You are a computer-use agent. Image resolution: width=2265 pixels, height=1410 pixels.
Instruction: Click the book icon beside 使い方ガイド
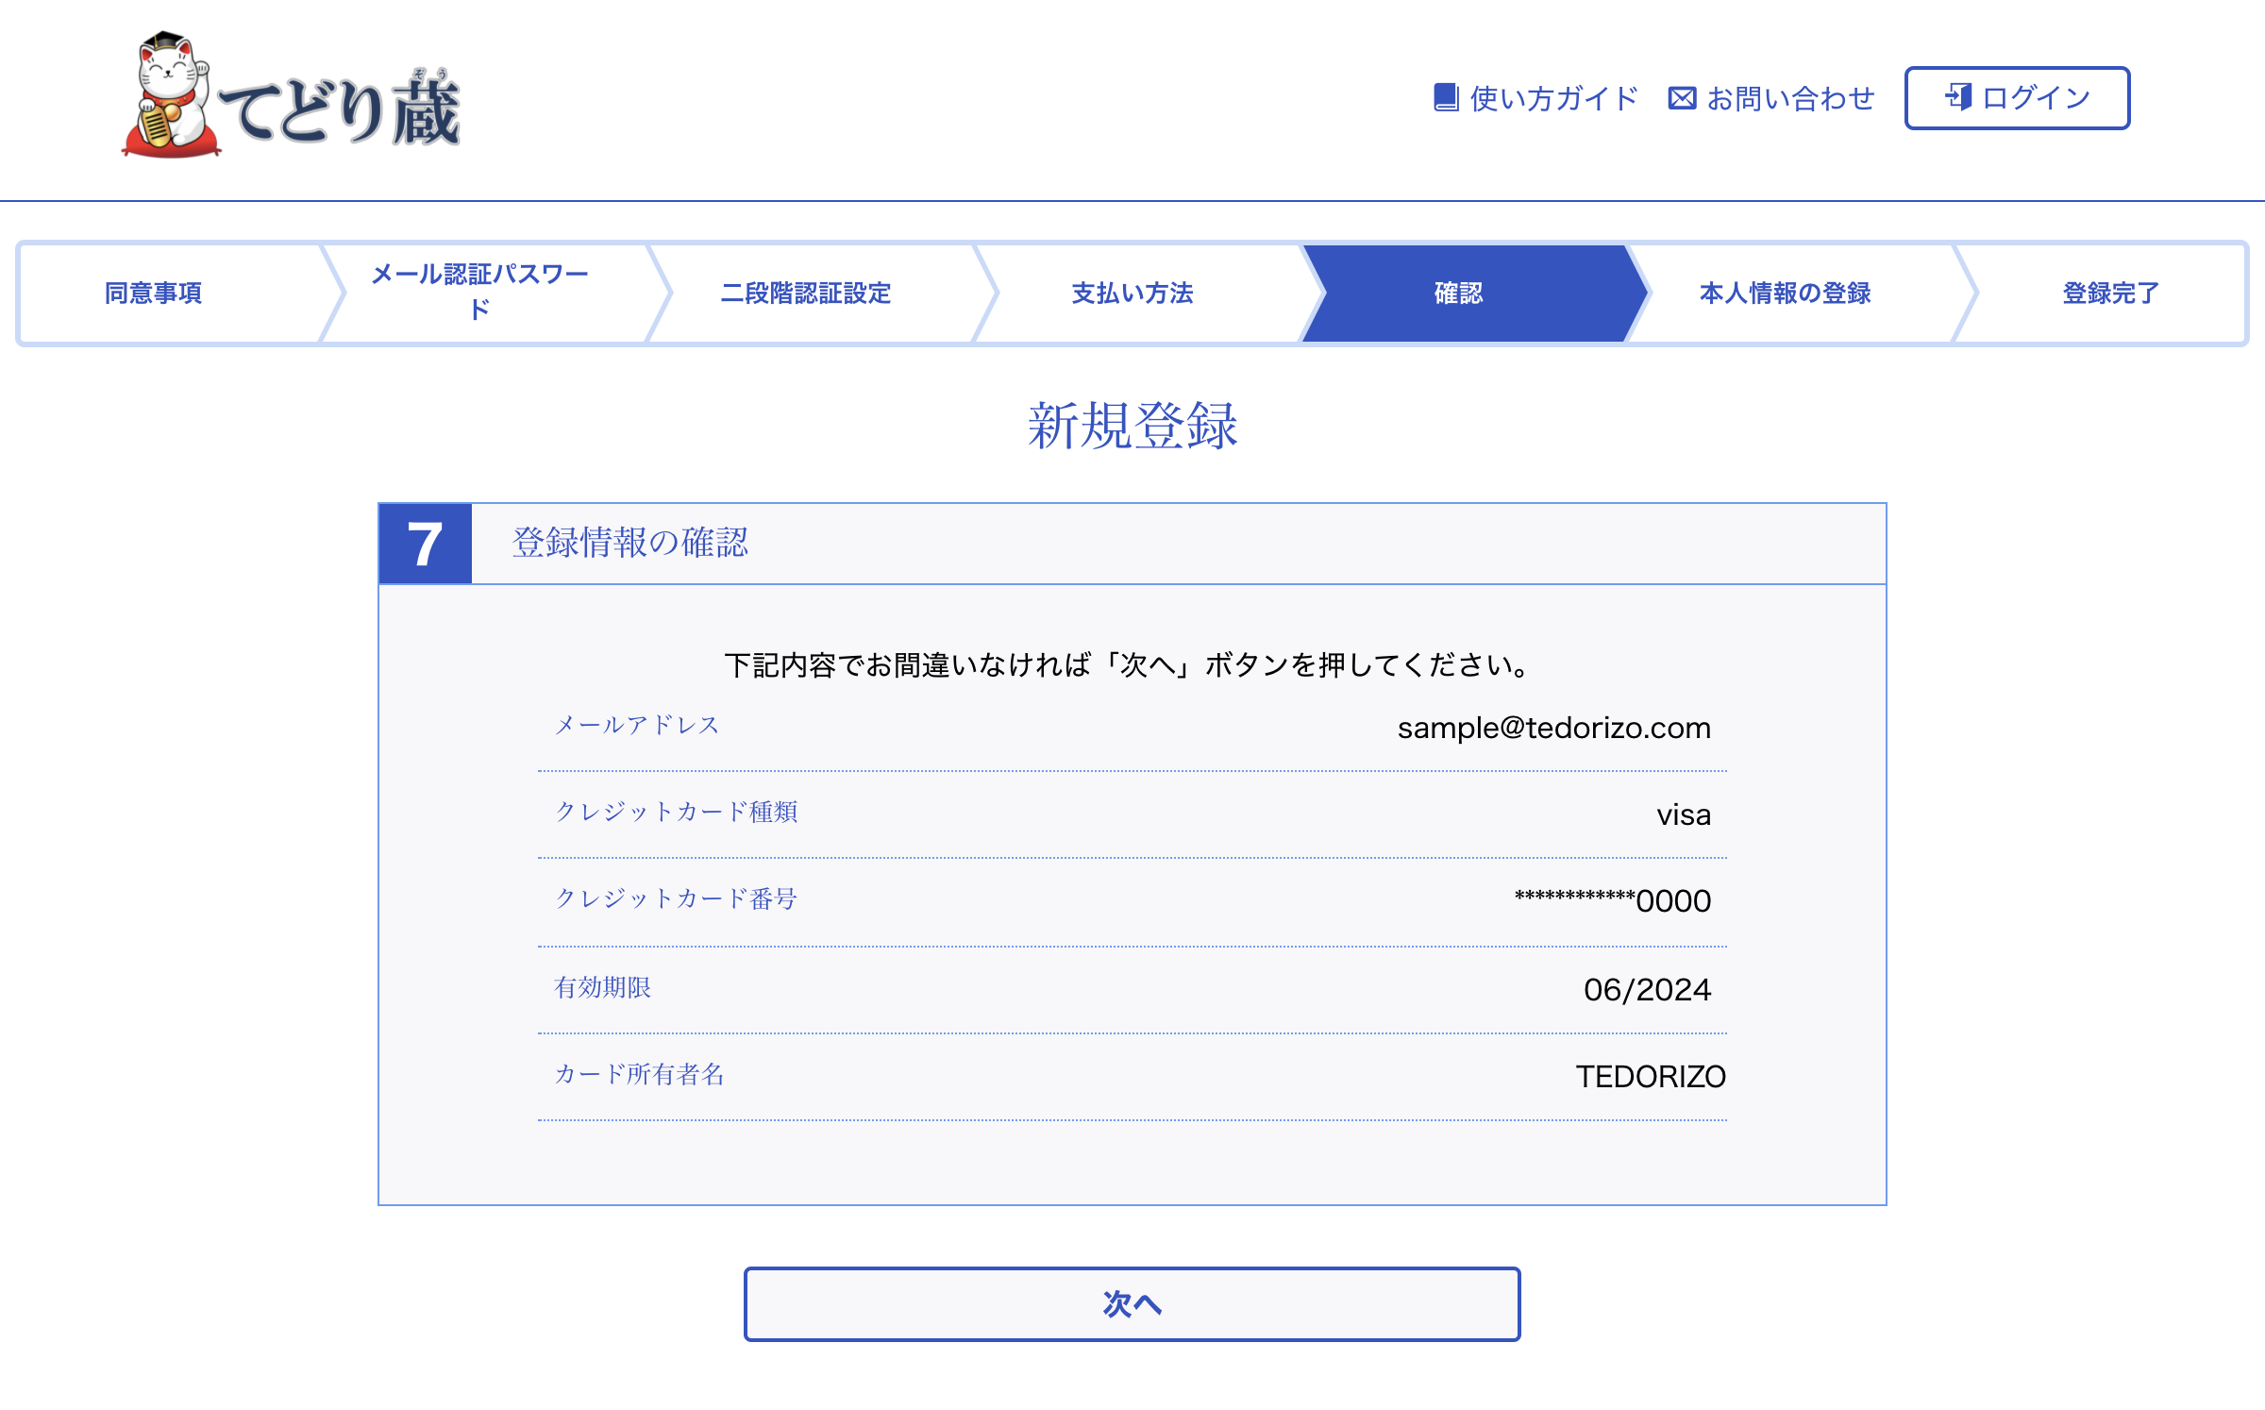[x=1445, y=97]
